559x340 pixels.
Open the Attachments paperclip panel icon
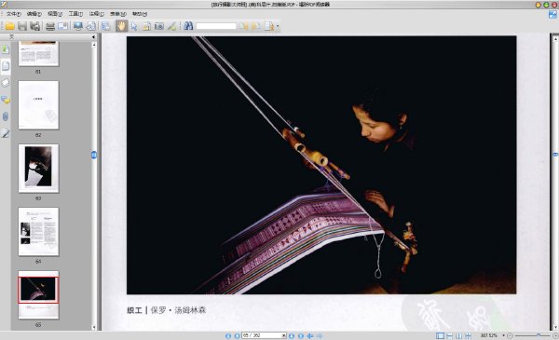point(6,116)
